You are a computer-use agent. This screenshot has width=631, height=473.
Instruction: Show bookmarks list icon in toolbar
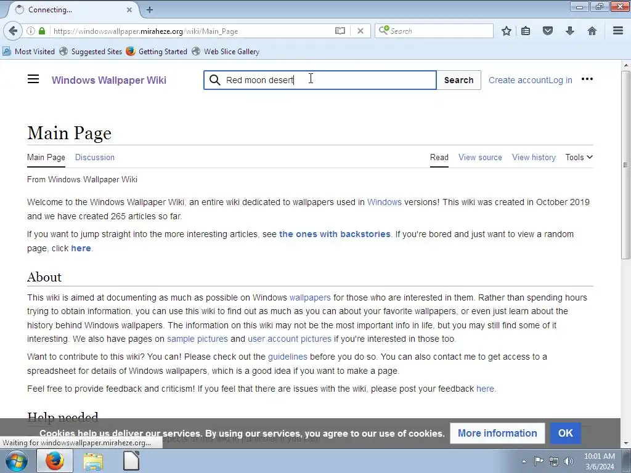[x=526, y=31]
